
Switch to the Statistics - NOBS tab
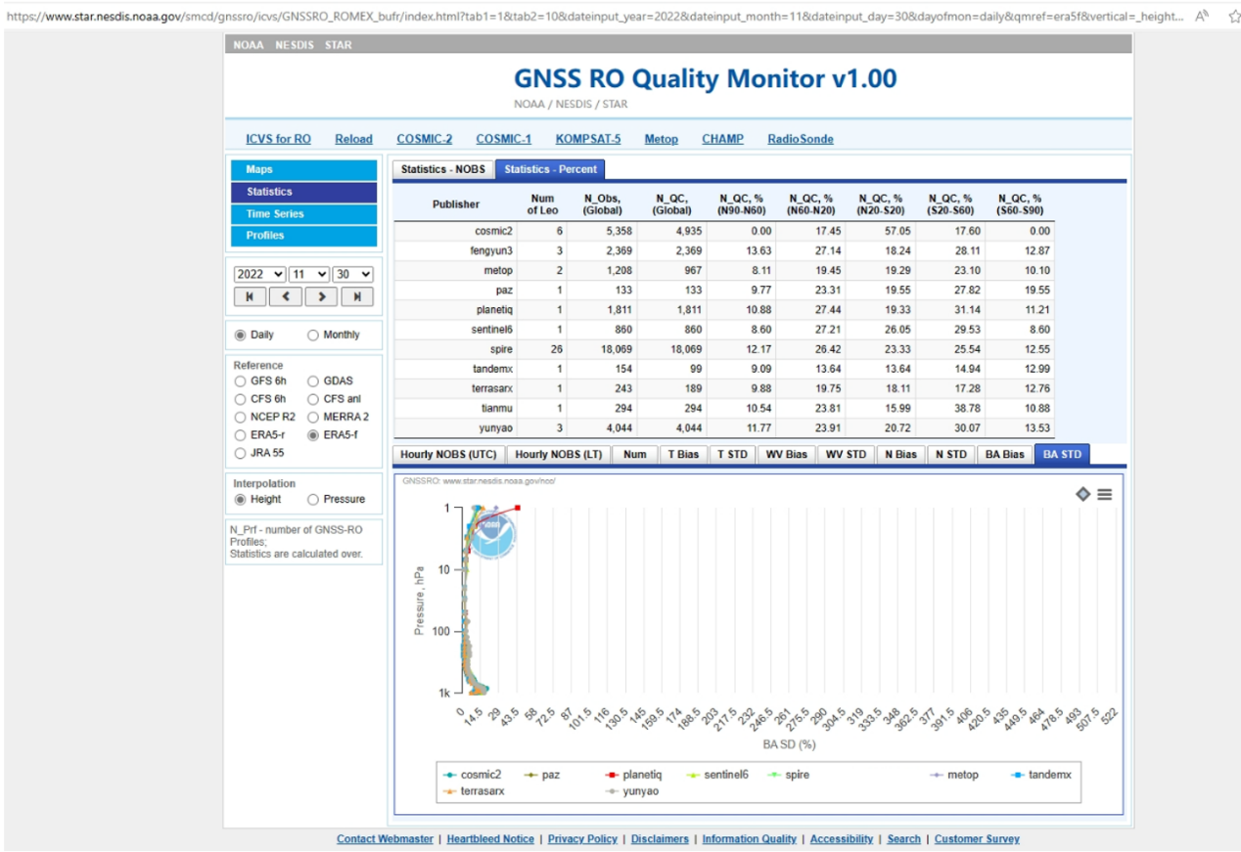coord(442,169)
